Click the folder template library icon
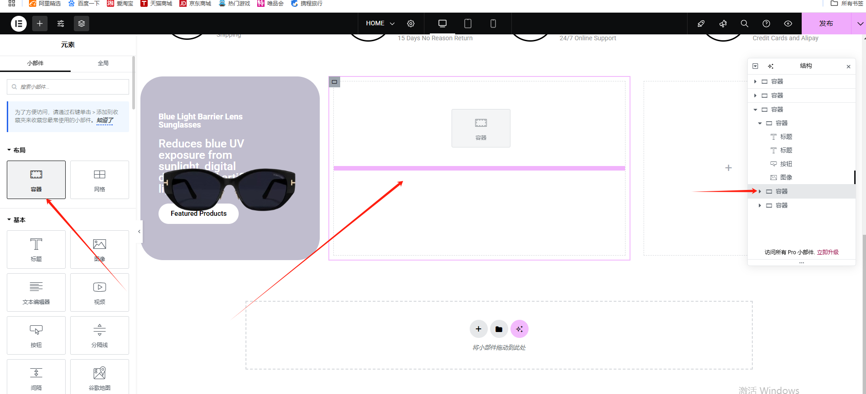 pos(499,329)
